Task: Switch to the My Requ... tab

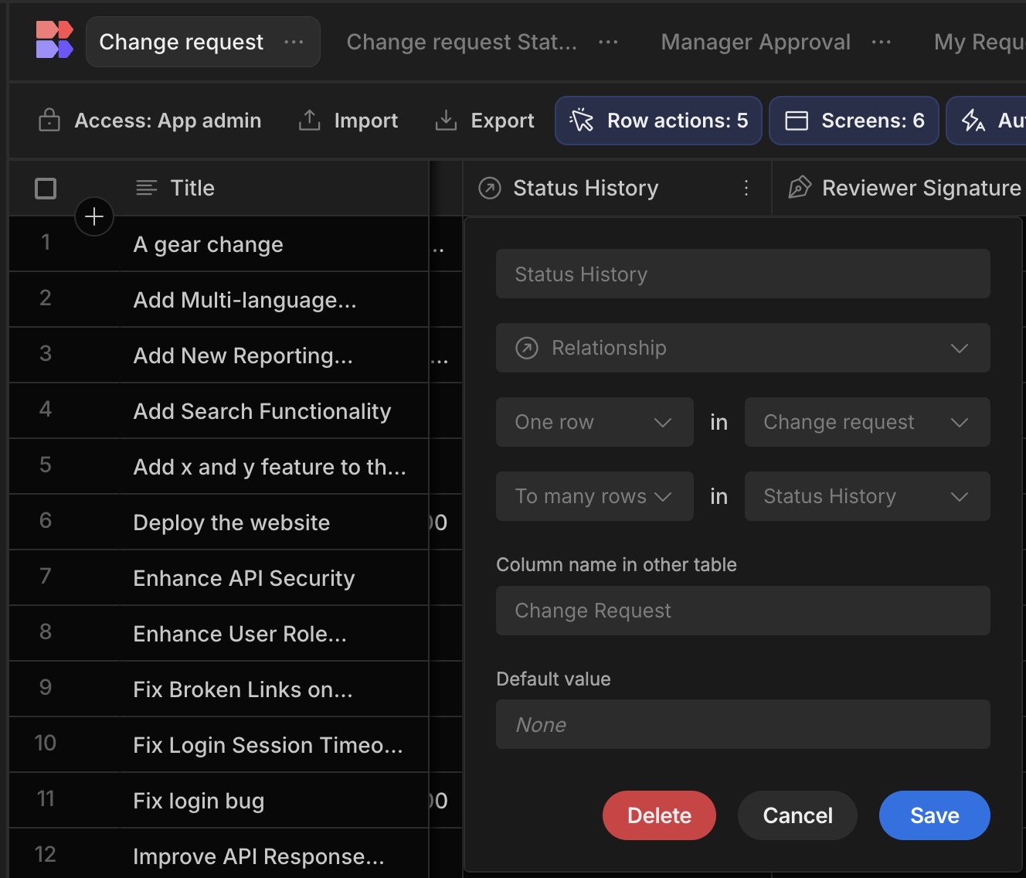Action: pos(980,42)
